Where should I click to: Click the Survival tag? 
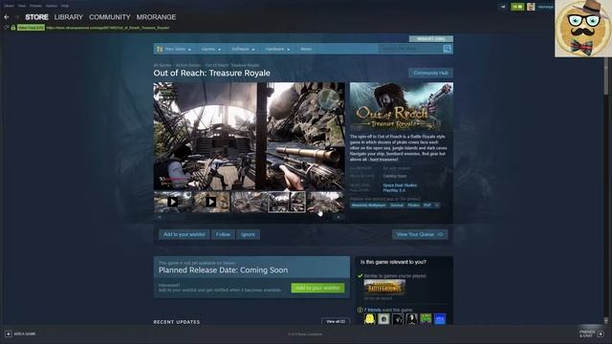397,205
